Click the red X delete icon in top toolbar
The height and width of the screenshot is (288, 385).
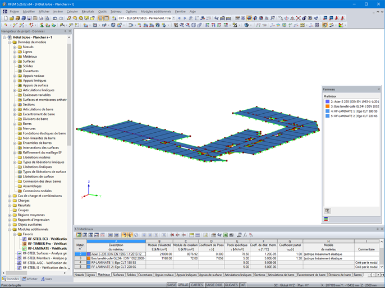[298, 18]
